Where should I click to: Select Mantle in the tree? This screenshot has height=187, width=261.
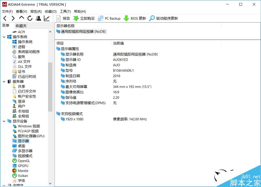click(21, 171)
